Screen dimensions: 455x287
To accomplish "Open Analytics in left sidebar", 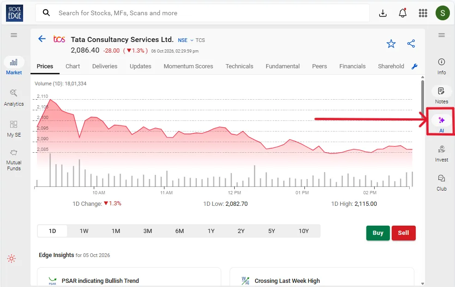I will point(14,98).
